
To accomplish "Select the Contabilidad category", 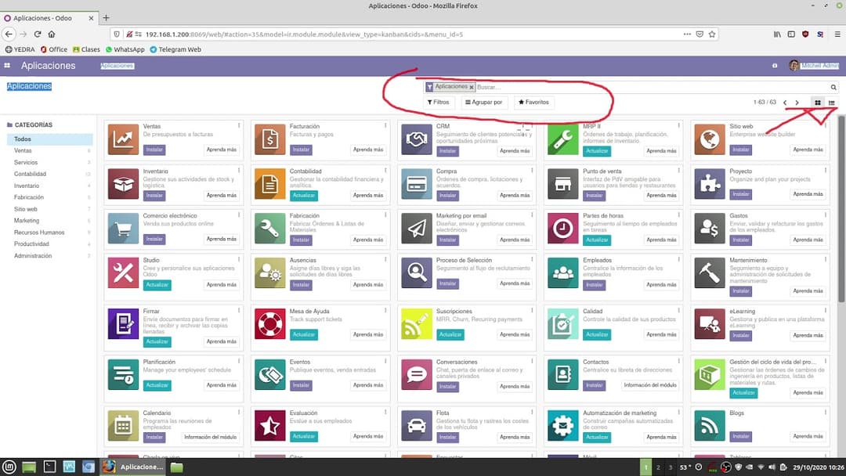I will tap(32, 173).
